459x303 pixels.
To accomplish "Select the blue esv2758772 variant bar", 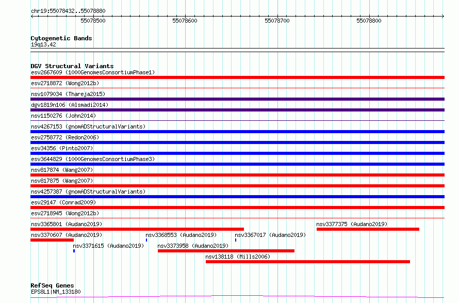I will pos(237,142).
